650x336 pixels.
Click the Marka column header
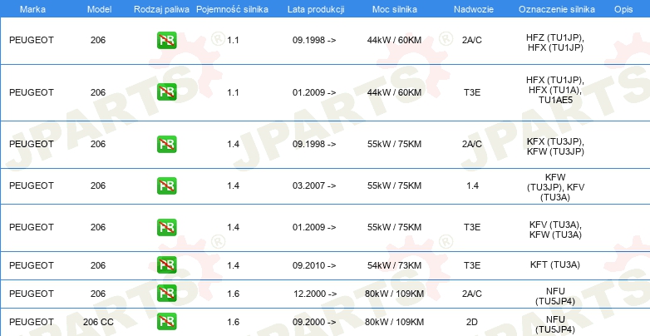(32, 9)
